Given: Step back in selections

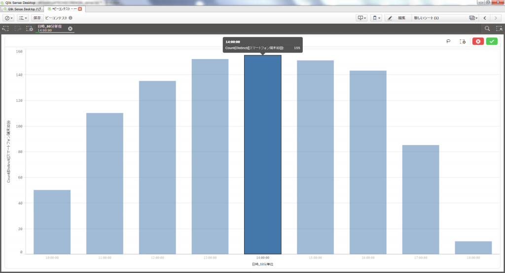Looking at the screenshot, I should (5, 29).
